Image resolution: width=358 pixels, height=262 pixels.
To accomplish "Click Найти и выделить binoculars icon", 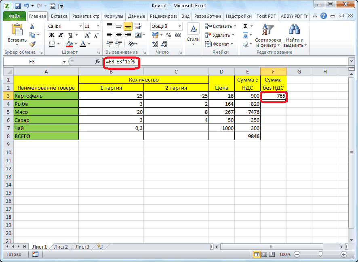I will (294, 29).
